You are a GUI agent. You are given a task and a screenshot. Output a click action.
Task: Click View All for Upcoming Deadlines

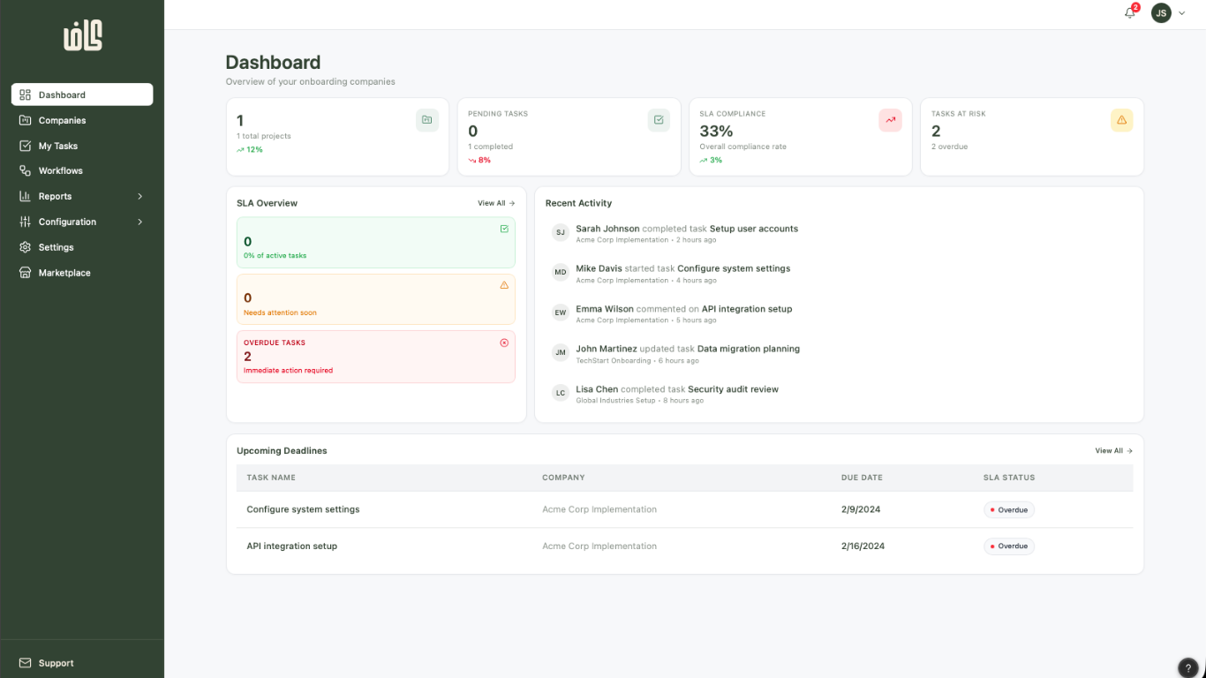tap(1113, 450)
